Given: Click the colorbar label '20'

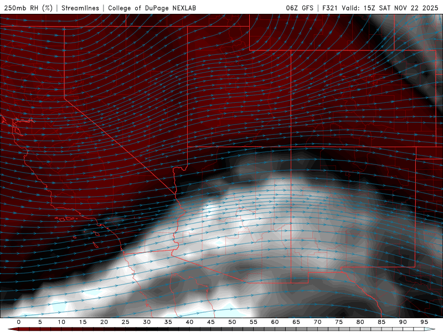Looking at the screenshot, I should 104,322.
